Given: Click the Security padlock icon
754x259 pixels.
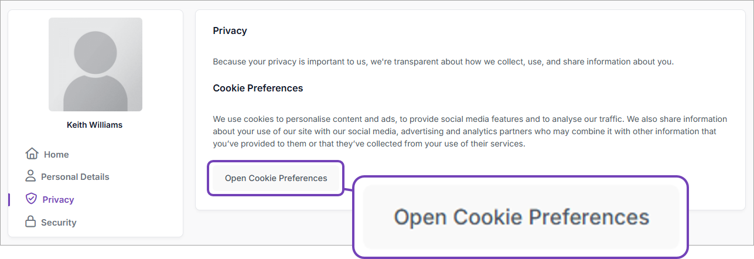Looking at the screenshot, I should 30,221.
